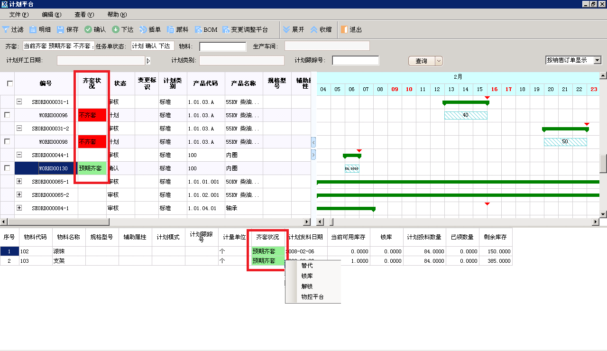Click the 展开 expand-all icon
The image size is (607, 351).
[x=286, y=29]
